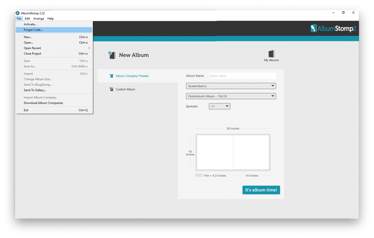Screen dimensions: 374x238
Task: Click the Album Company Presets icon
Action: tap(111, 76)
